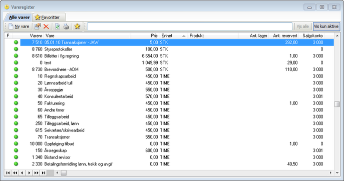Sort by the Varenr column header
This screenshot has width=344, height=181.
coord(28,35)
